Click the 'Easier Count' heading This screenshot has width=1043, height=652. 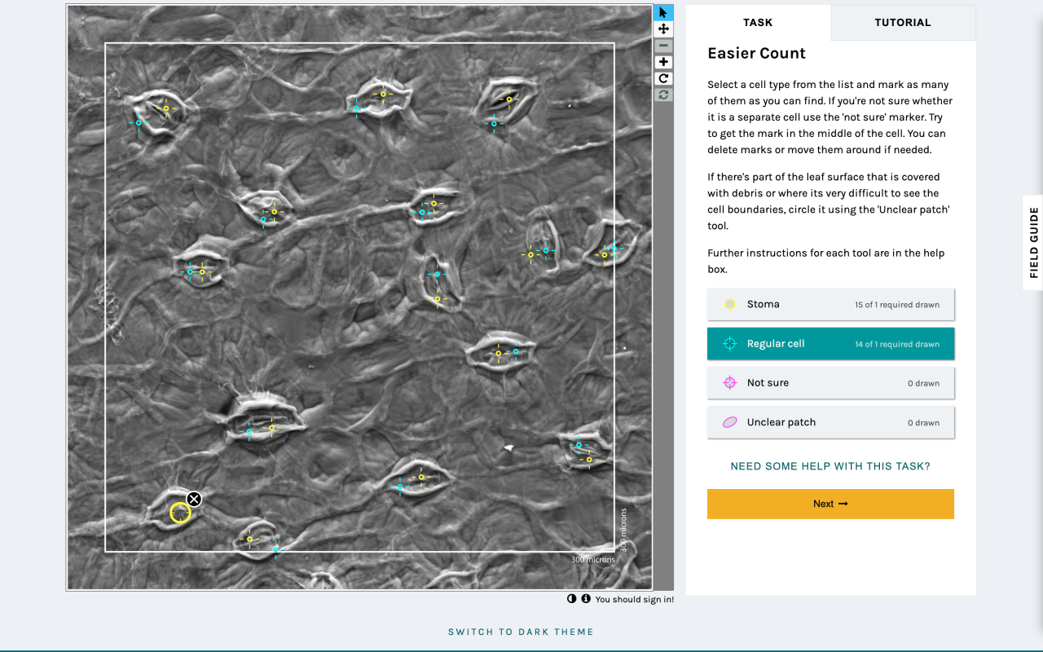point(756,54)
